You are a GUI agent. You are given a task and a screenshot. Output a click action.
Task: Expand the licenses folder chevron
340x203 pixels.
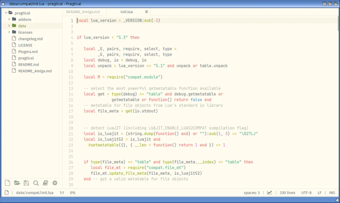[9, 32]
